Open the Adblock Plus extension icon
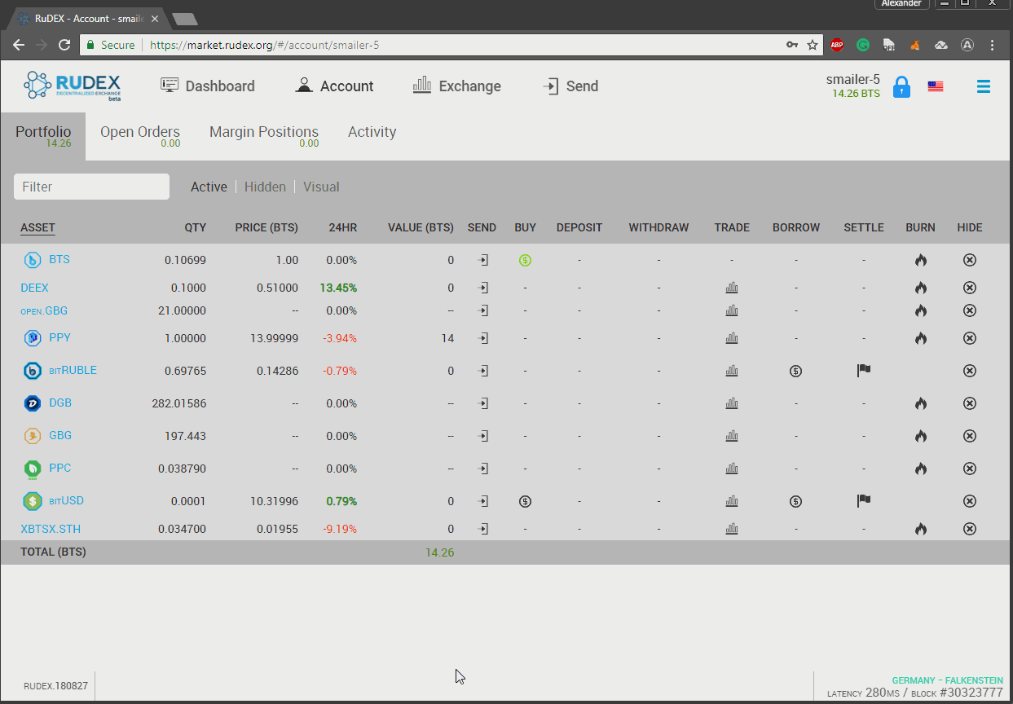This screenshot has width=1013, height=704. tap(837, 45)
